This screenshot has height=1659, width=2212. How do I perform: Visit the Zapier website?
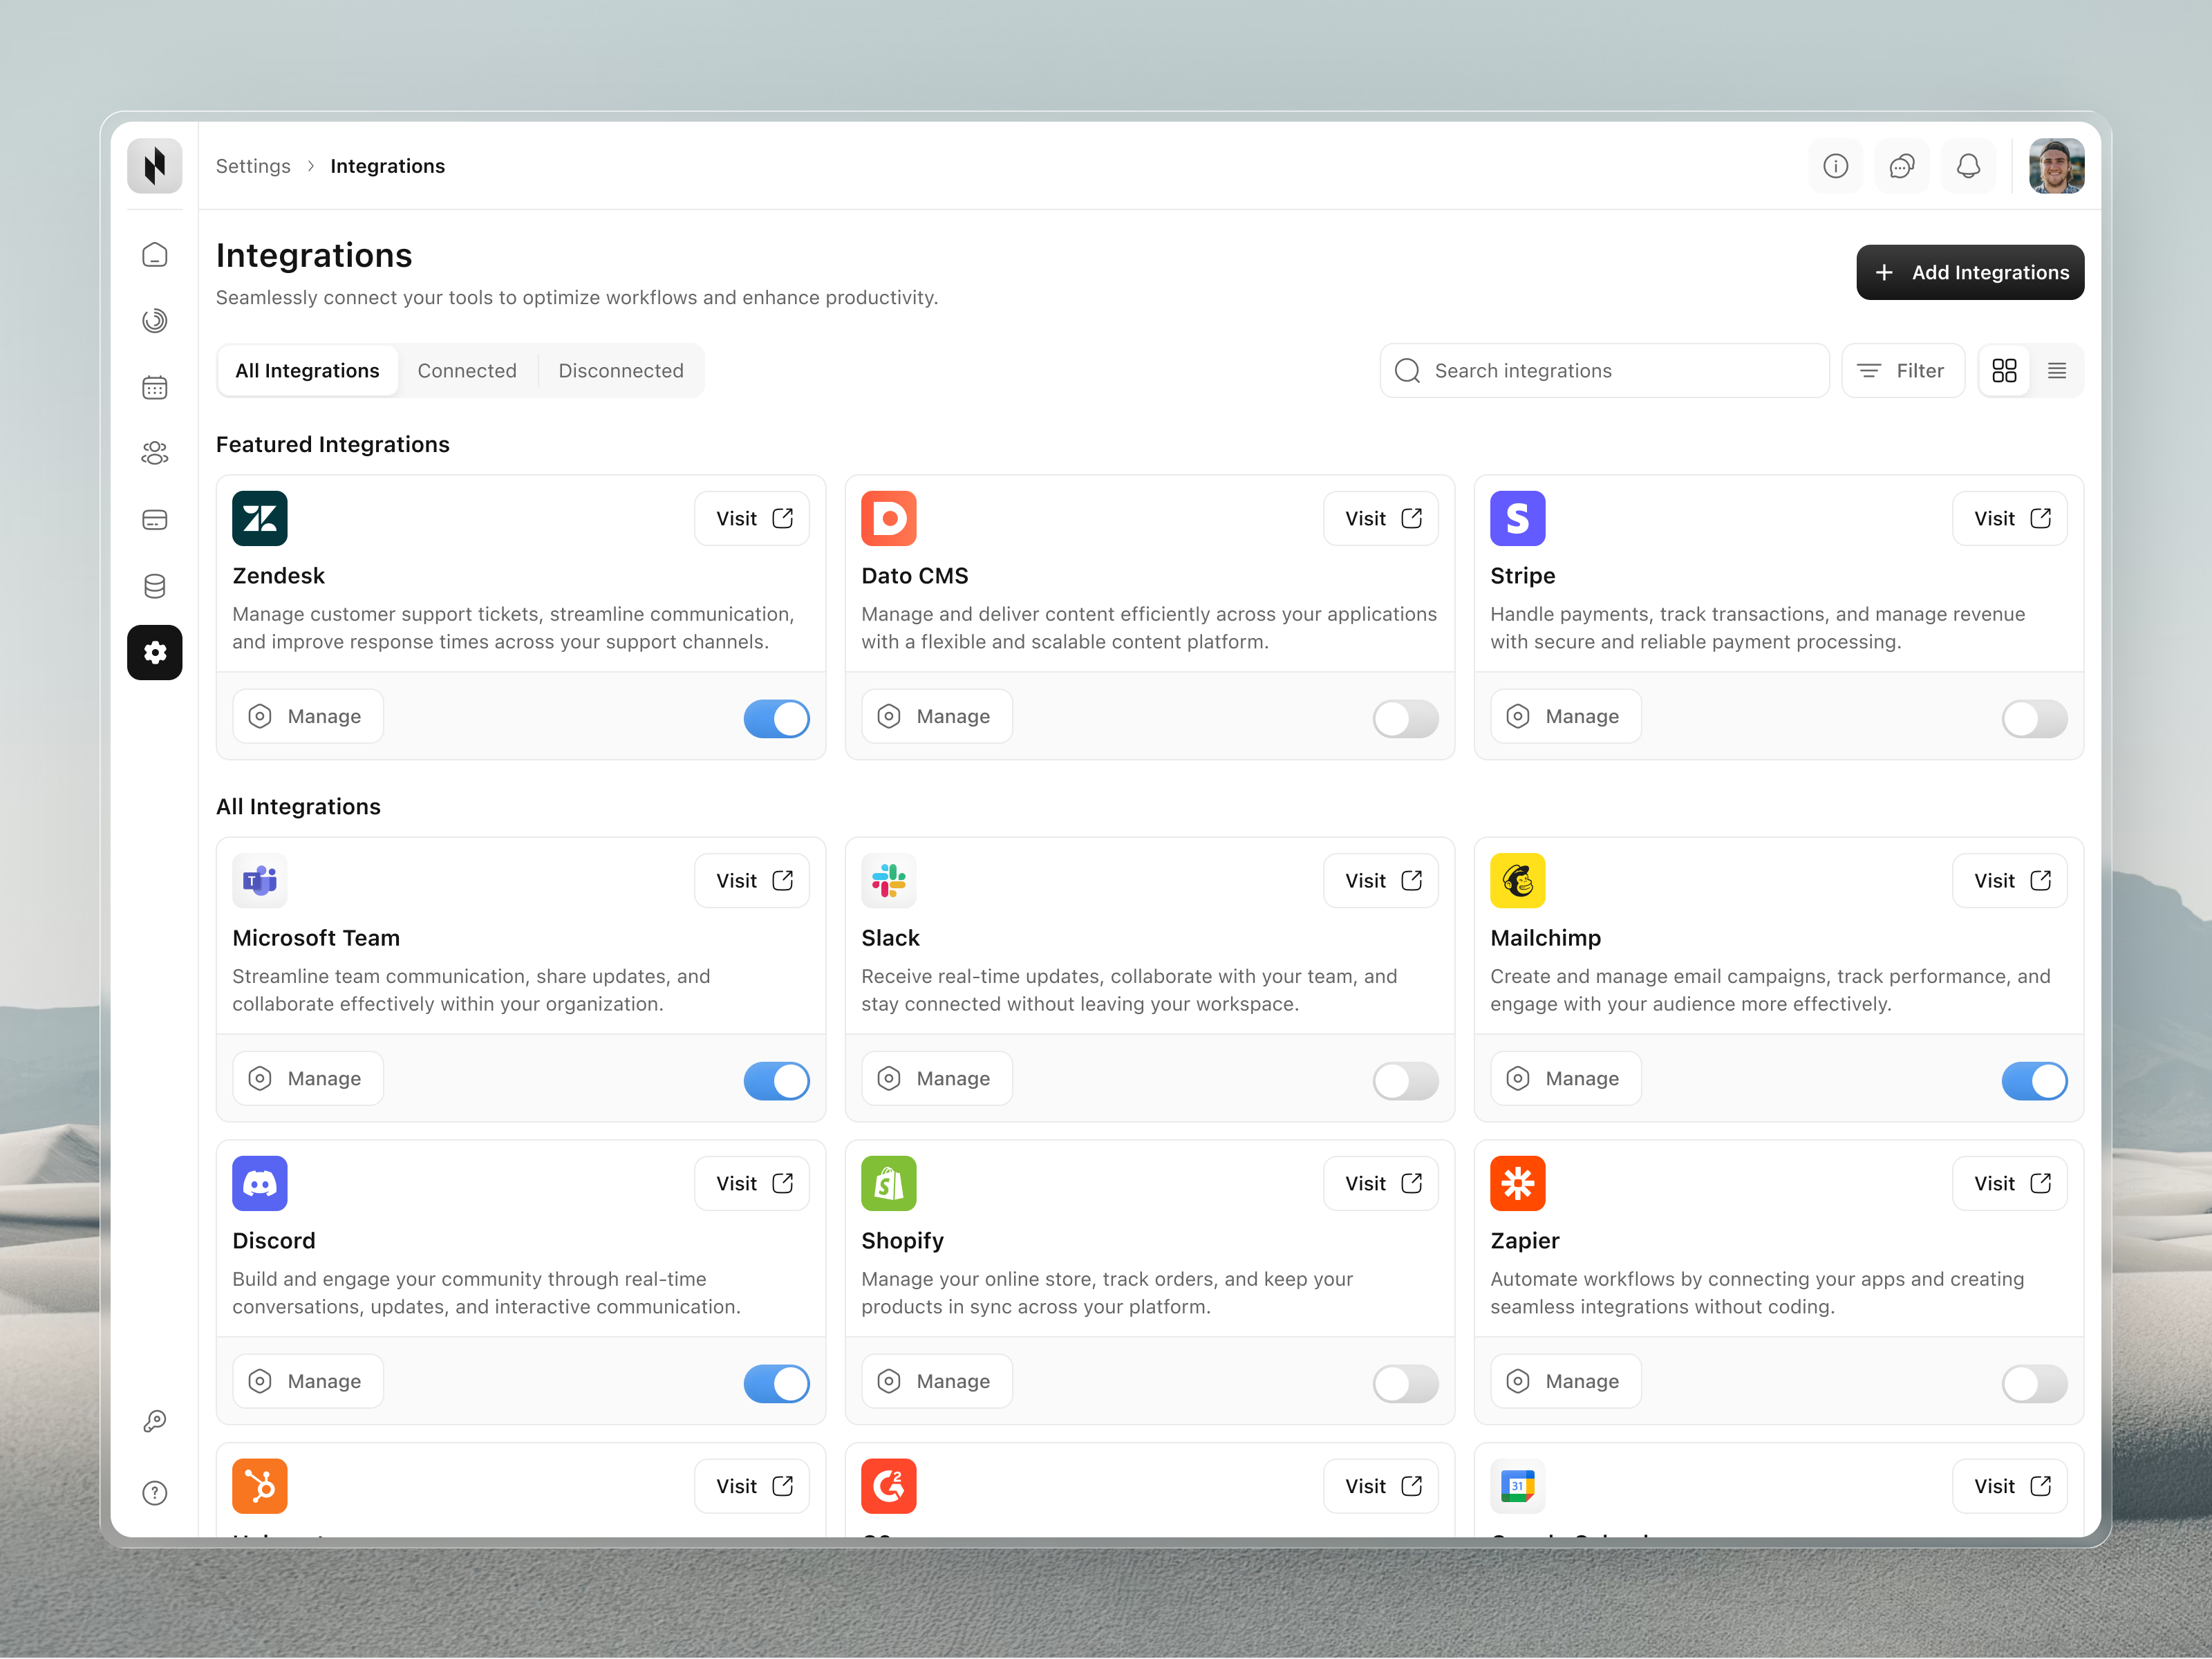2010,1184
